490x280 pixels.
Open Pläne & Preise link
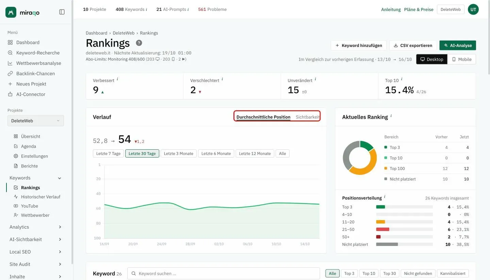[x=419, y=10]
